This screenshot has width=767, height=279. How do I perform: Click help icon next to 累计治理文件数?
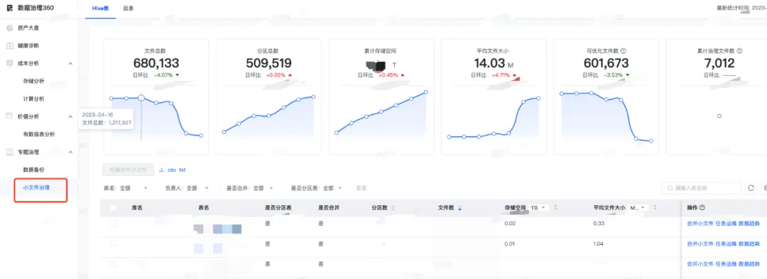click(x=739, y=51)
